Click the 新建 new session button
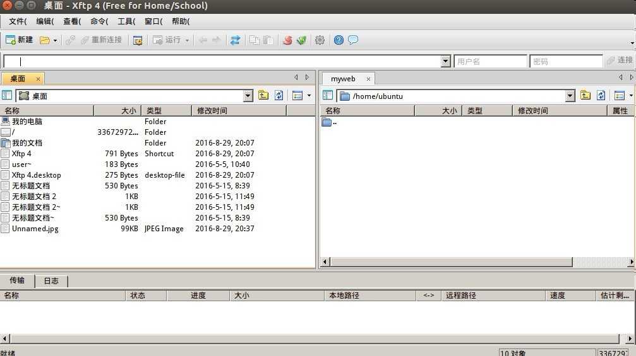This screenshot has width=636, height=356. coord(19,40)
